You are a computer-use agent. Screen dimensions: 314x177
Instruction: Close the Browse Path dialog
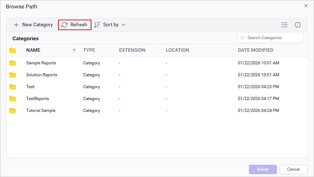pos(306,6)
